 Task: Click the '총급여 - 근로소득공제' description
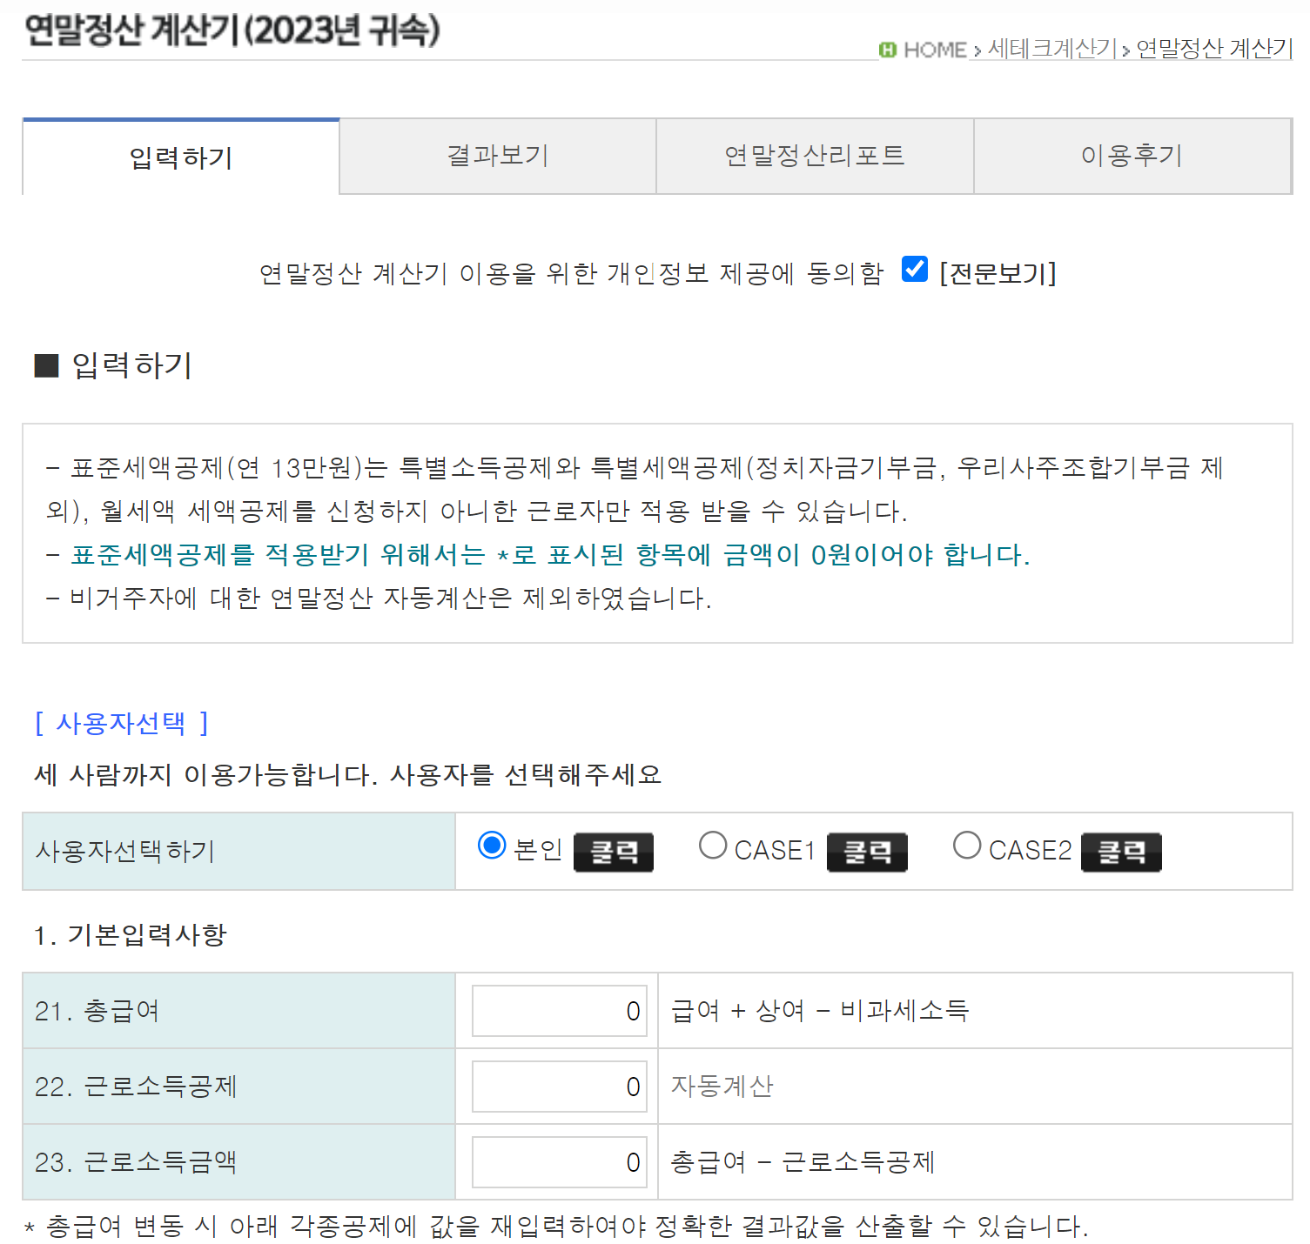[803, 1162]
